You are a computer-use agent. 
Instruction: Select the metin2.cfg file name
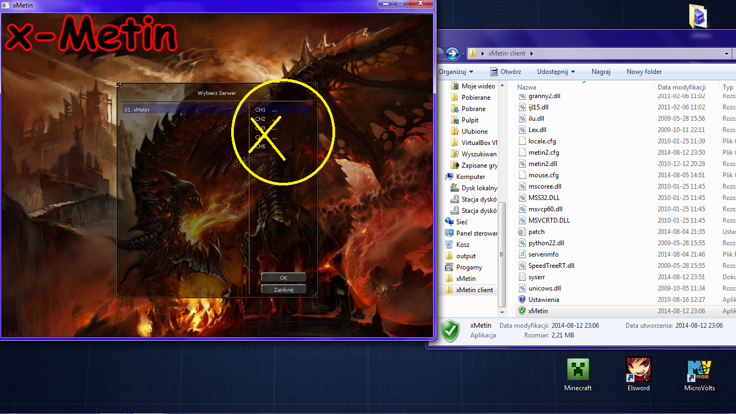544,153
